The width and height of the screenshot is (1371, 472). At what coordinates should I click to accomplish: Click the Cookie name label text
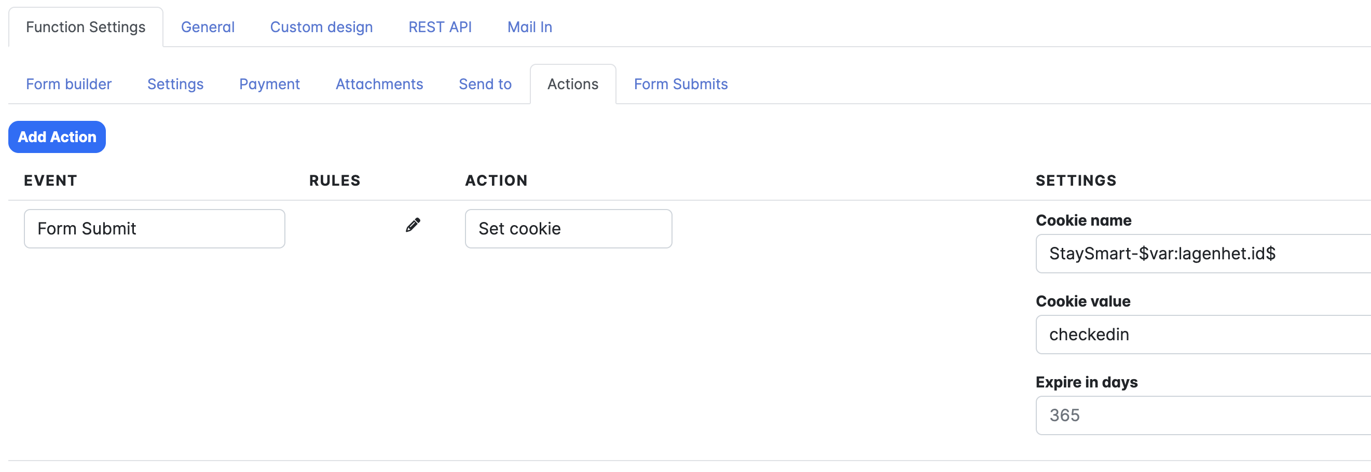coord(1083,220)
